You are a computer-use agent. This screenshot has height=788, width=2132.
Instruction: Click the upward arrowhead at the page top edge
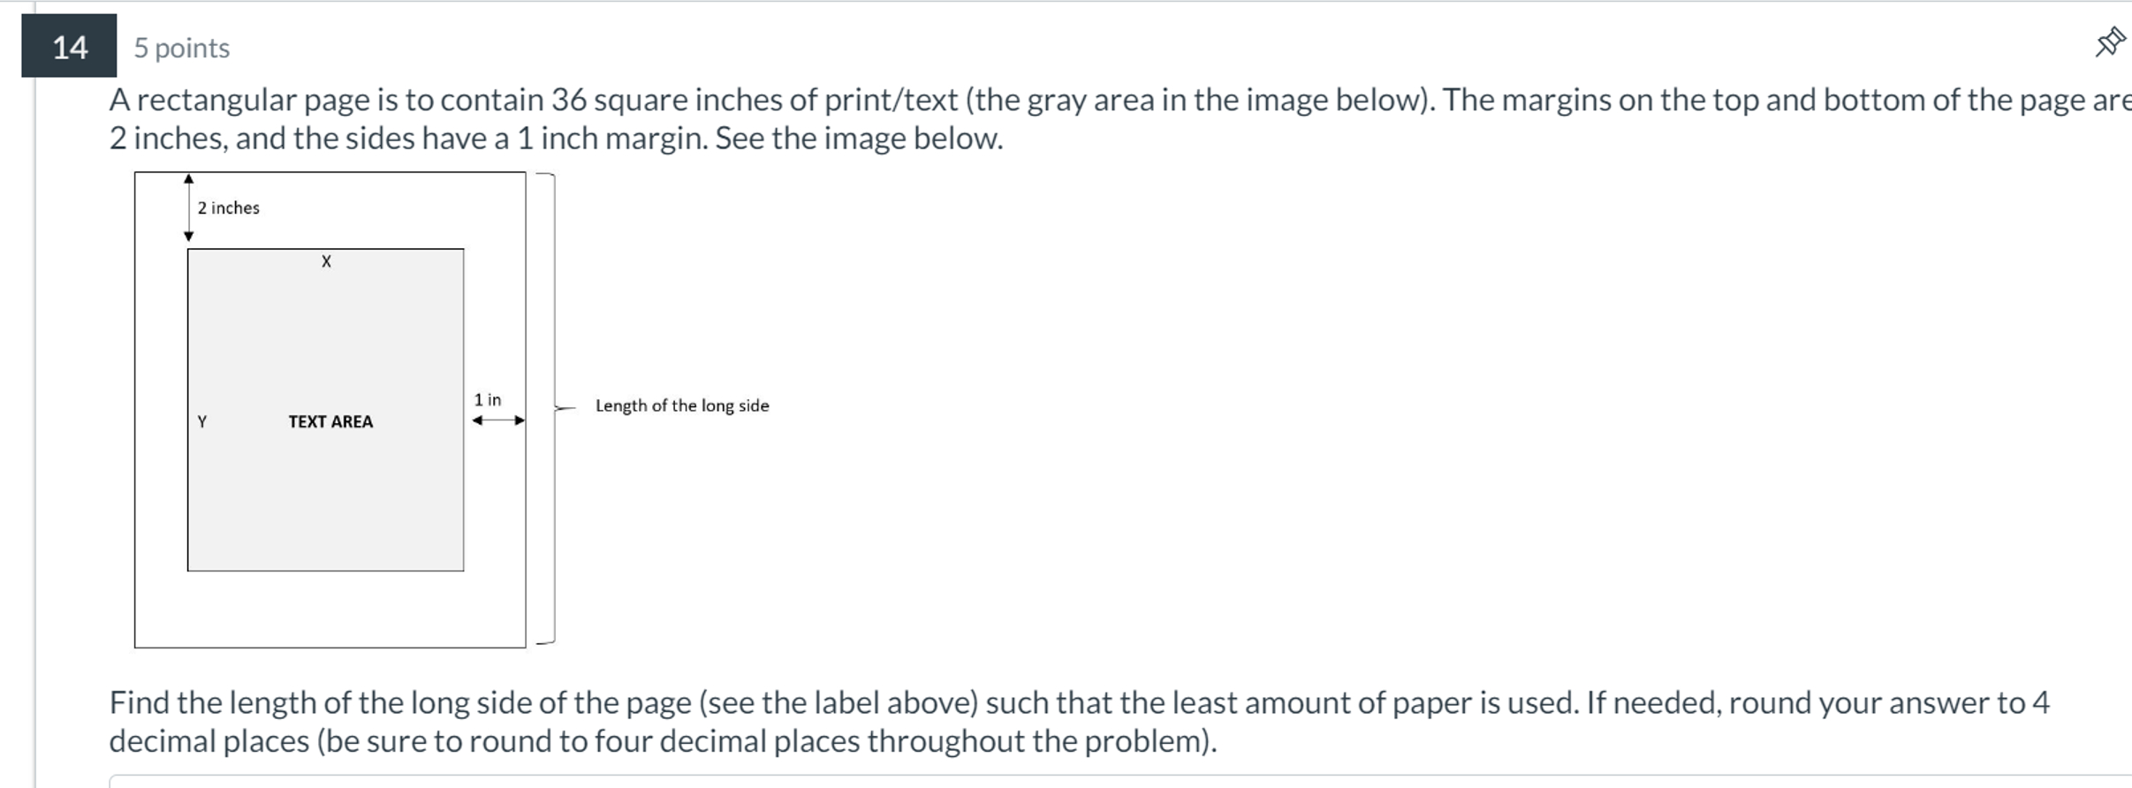pyautogui.click(x=188, y=177)
